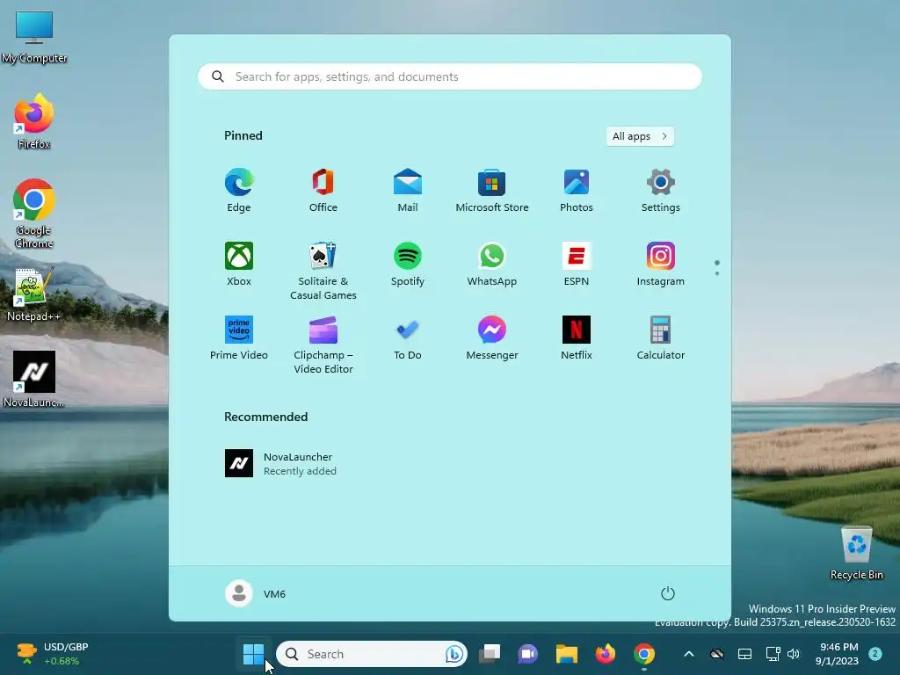Switch to Google Chrome on taskbar
900x675 pixels.
(644, 654)
